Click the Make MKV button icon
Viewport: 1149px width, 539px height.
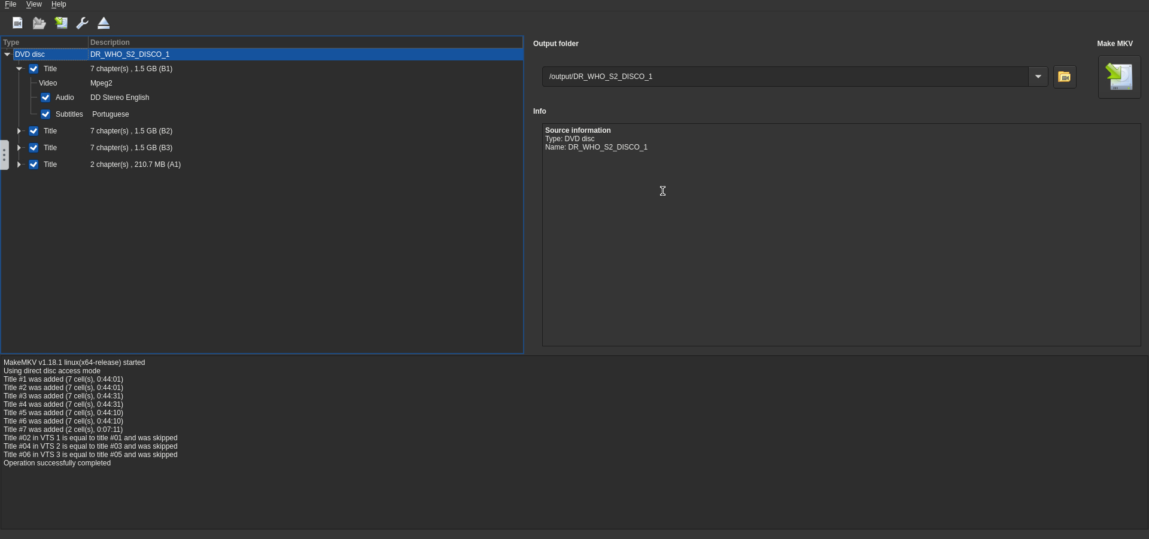(1119, 77)
